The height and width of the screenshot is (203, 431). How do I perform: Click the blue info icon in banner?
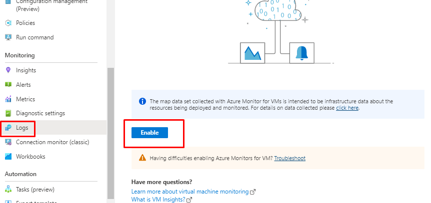pos(142,101)
